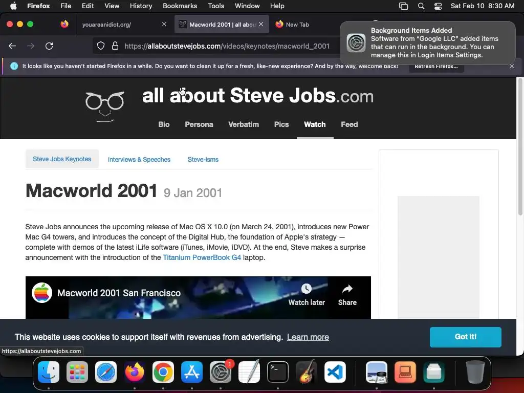Open the File menu
Image resolution: width=524 pixels, height=393 pixels.
pyautogui.click(x=66, y=6)
